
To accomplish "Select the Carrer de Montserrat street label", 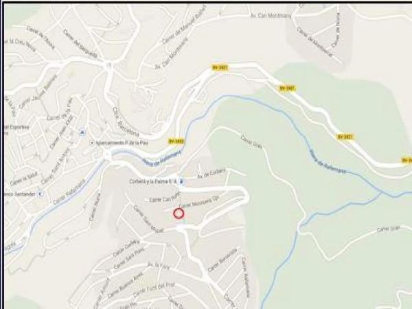I will [315, 42].
